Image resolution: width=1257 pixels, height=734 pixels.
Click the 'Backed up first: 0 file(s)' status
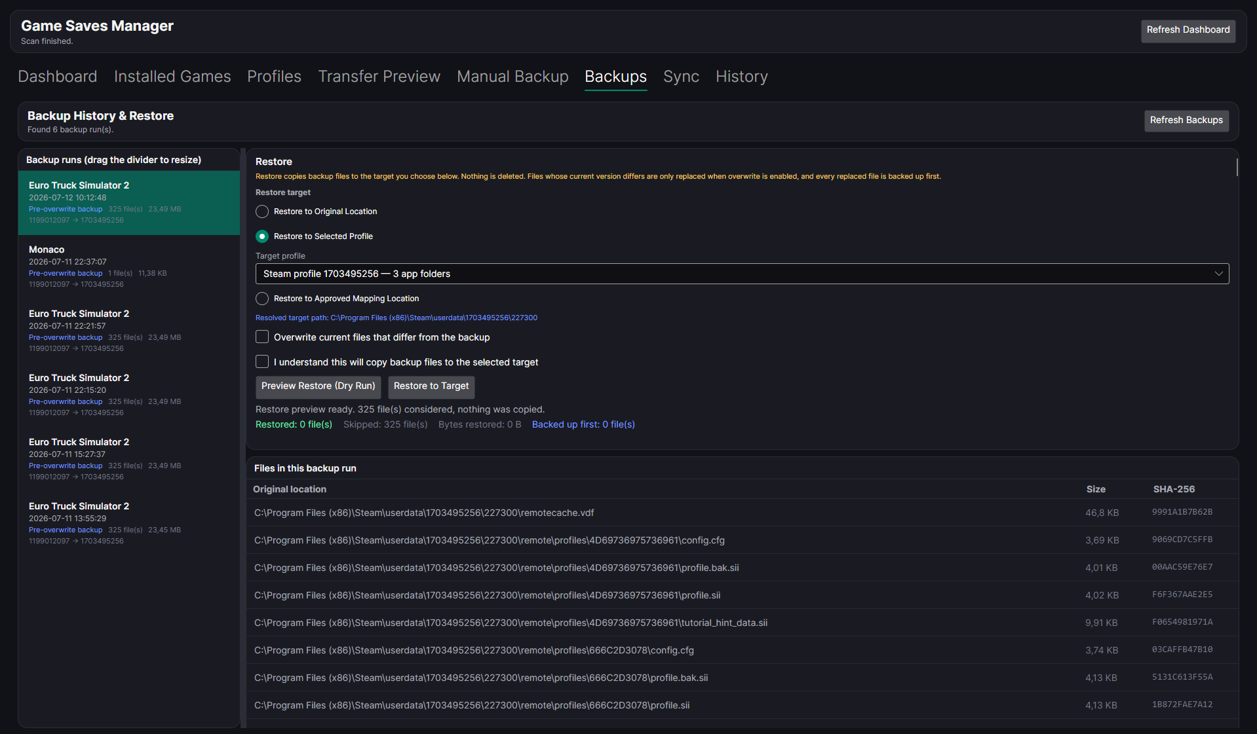pyautogui.click(x=583, y=425)
